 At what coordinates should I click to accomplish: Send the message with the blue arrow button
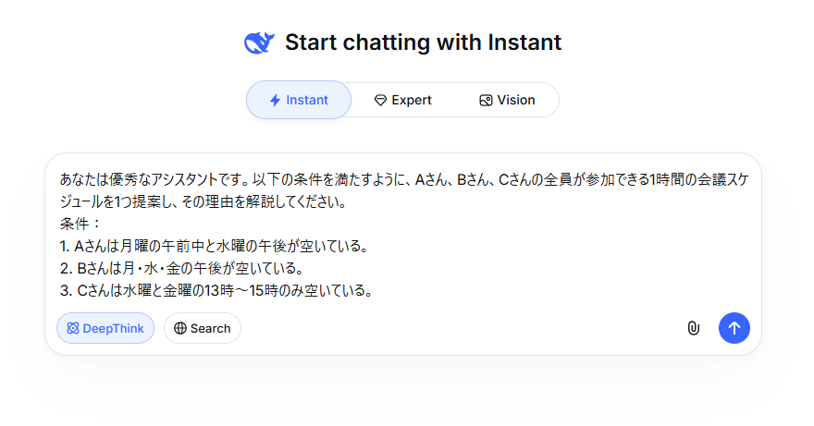coord(734,328)
